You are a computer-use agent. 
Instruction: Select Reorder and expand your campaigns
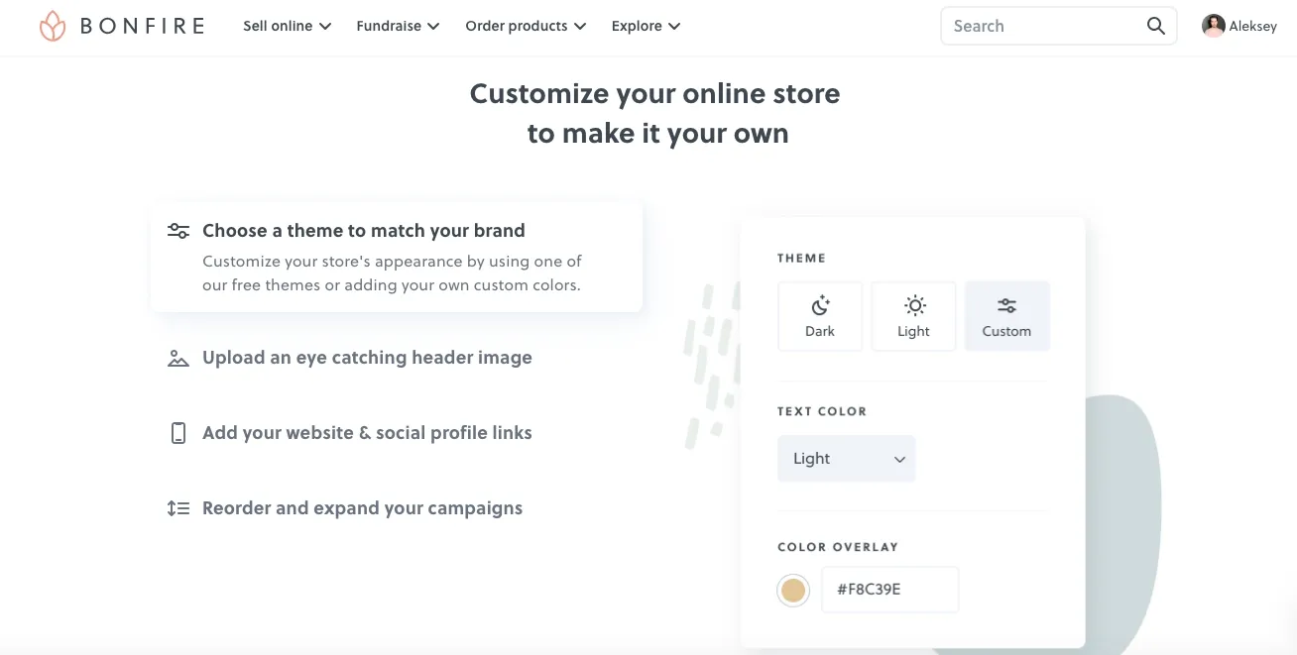[x=362, y=508]
